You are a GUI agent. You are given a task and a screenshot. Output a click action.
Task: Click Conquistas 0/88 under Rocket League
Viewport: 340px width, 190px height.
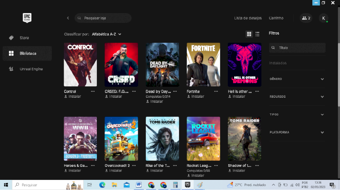(x=198, y=171)
